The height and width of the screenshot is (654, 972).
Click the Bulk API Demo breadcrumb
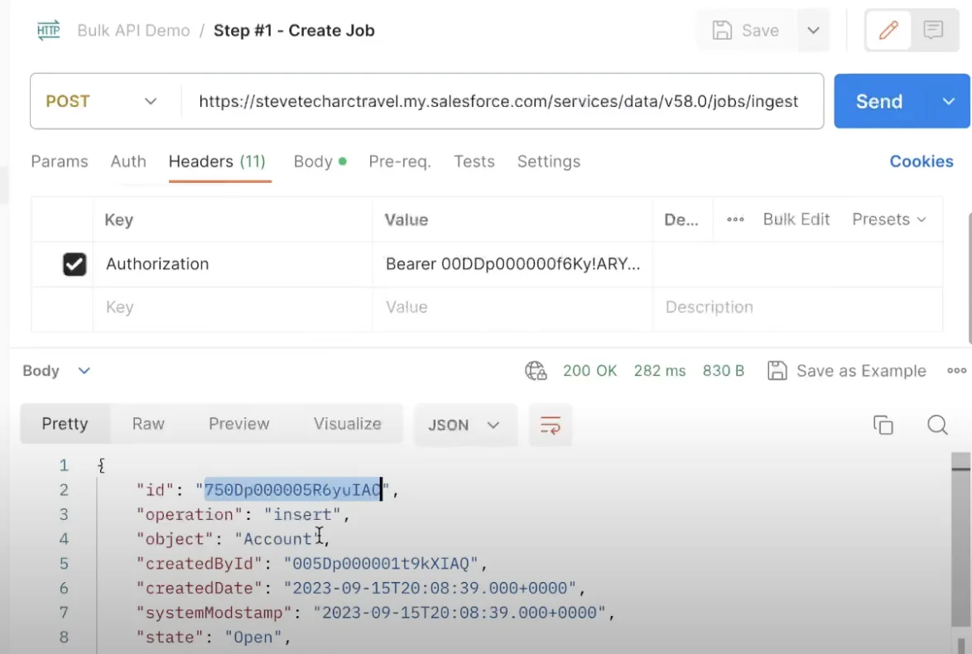(134, 31)
